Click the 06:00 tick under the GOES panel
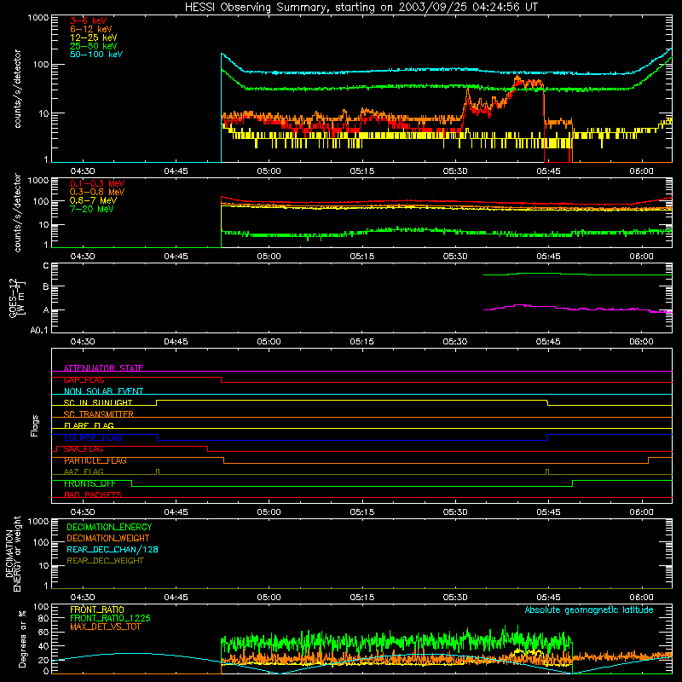 pyautogui.click(x=641, y=342)
